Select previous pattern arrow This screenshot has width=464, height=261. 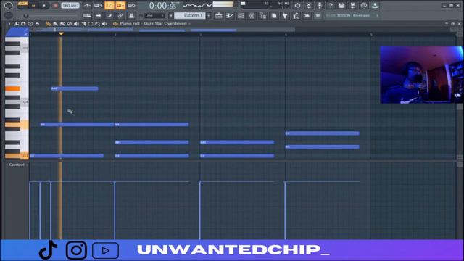click(x=171, y=15)
